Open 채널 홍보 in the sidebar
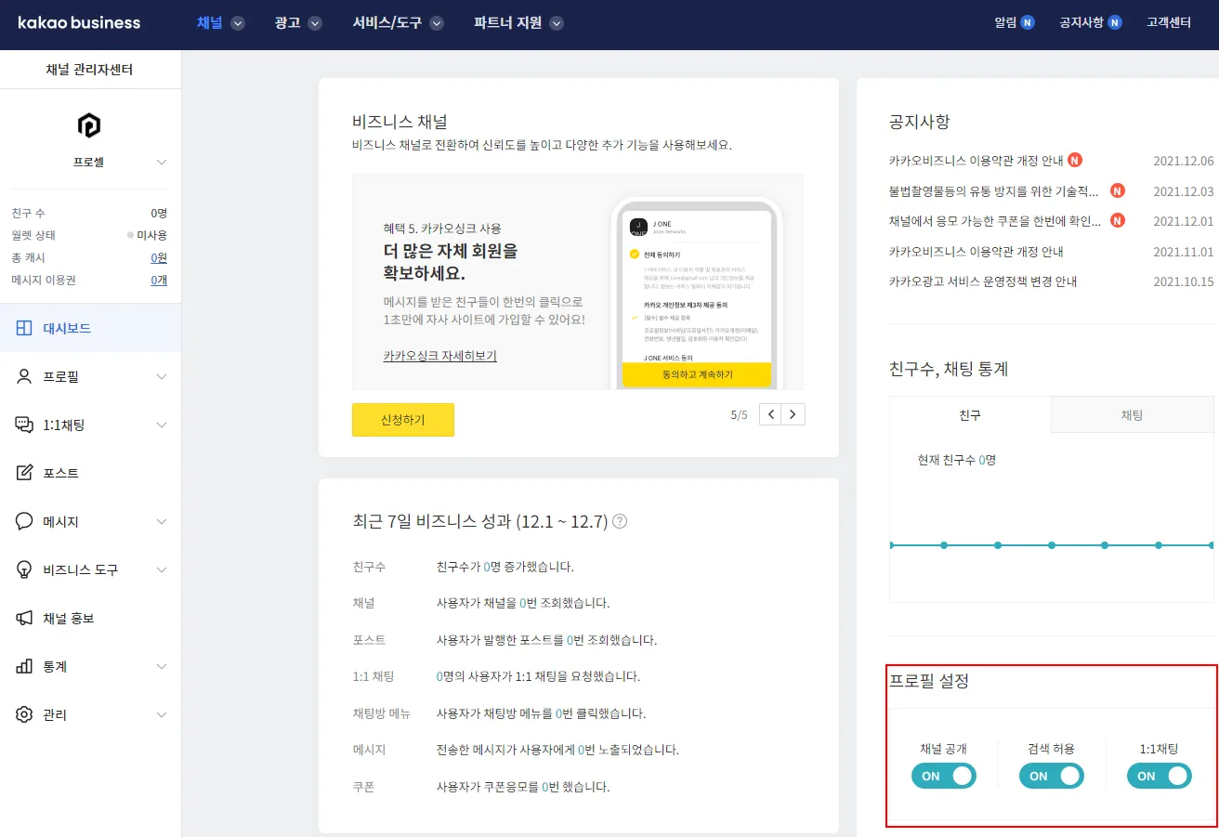 (90, 618)
